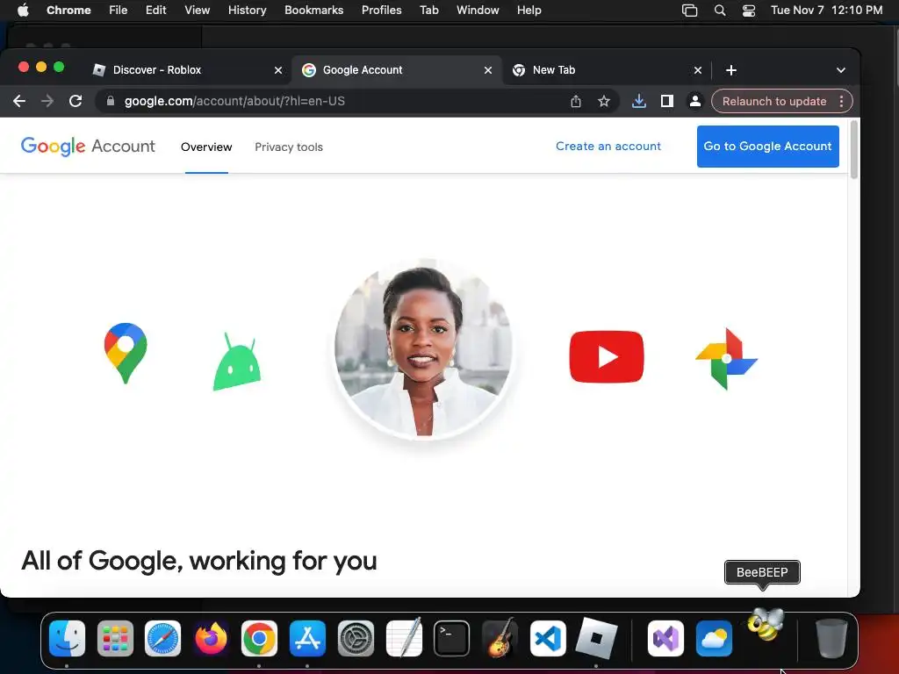899x674 pixels.
Task: Open System Preferences from the Dock
Action: [x=356, y=639]
